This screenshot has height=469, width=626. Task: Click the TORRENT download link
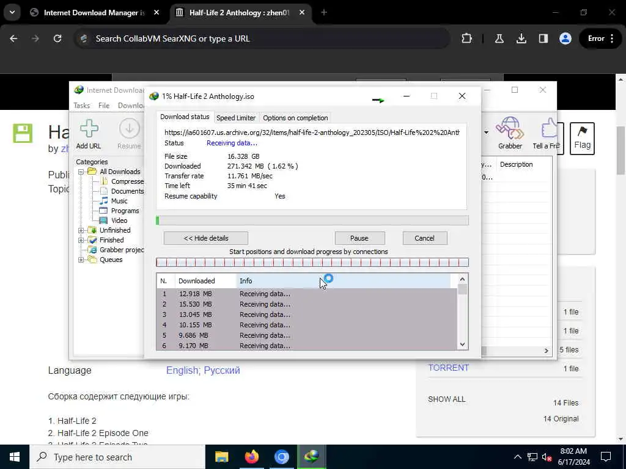pyautogui.click(x=448, y=368)
